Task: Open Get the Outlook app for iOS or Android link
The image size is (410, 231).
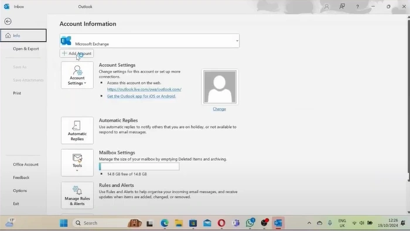Action: [x=141, y=96]
